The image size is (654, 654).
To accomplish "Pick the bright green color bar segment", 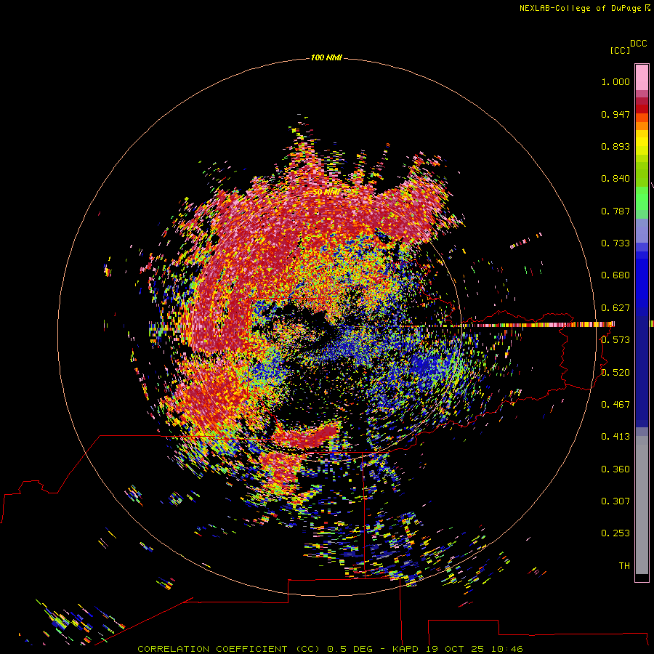I will coord(642,198).
